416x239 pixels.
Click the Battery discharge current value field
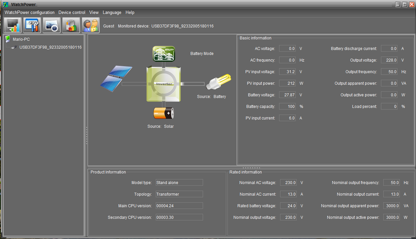pyautogui.click(x=389, y=49)
